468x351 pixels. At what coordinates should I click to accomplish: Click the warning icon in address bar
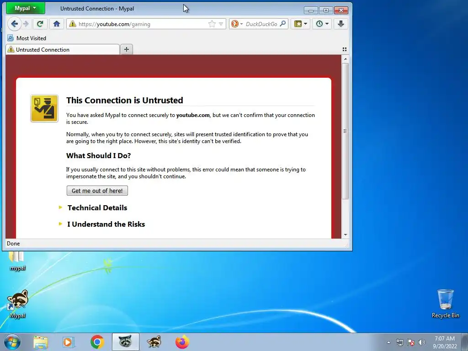click(73, 24)
